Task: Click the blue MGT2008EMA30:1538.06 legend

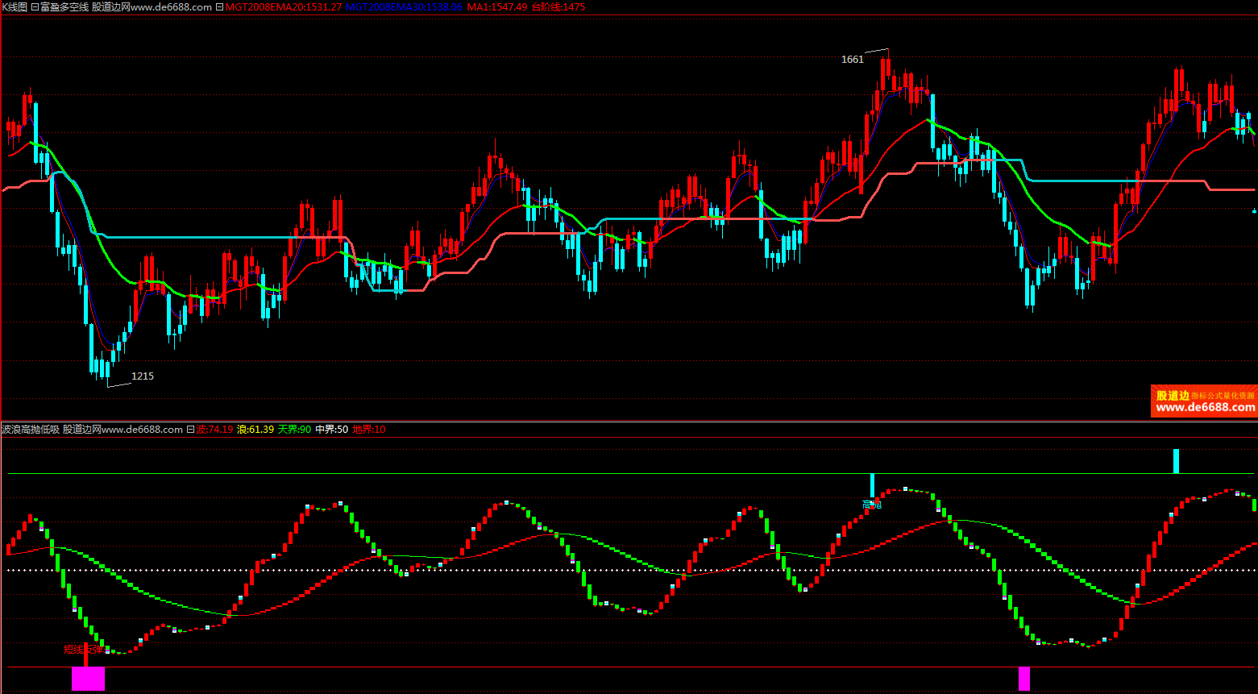Action: coord(404,7)
